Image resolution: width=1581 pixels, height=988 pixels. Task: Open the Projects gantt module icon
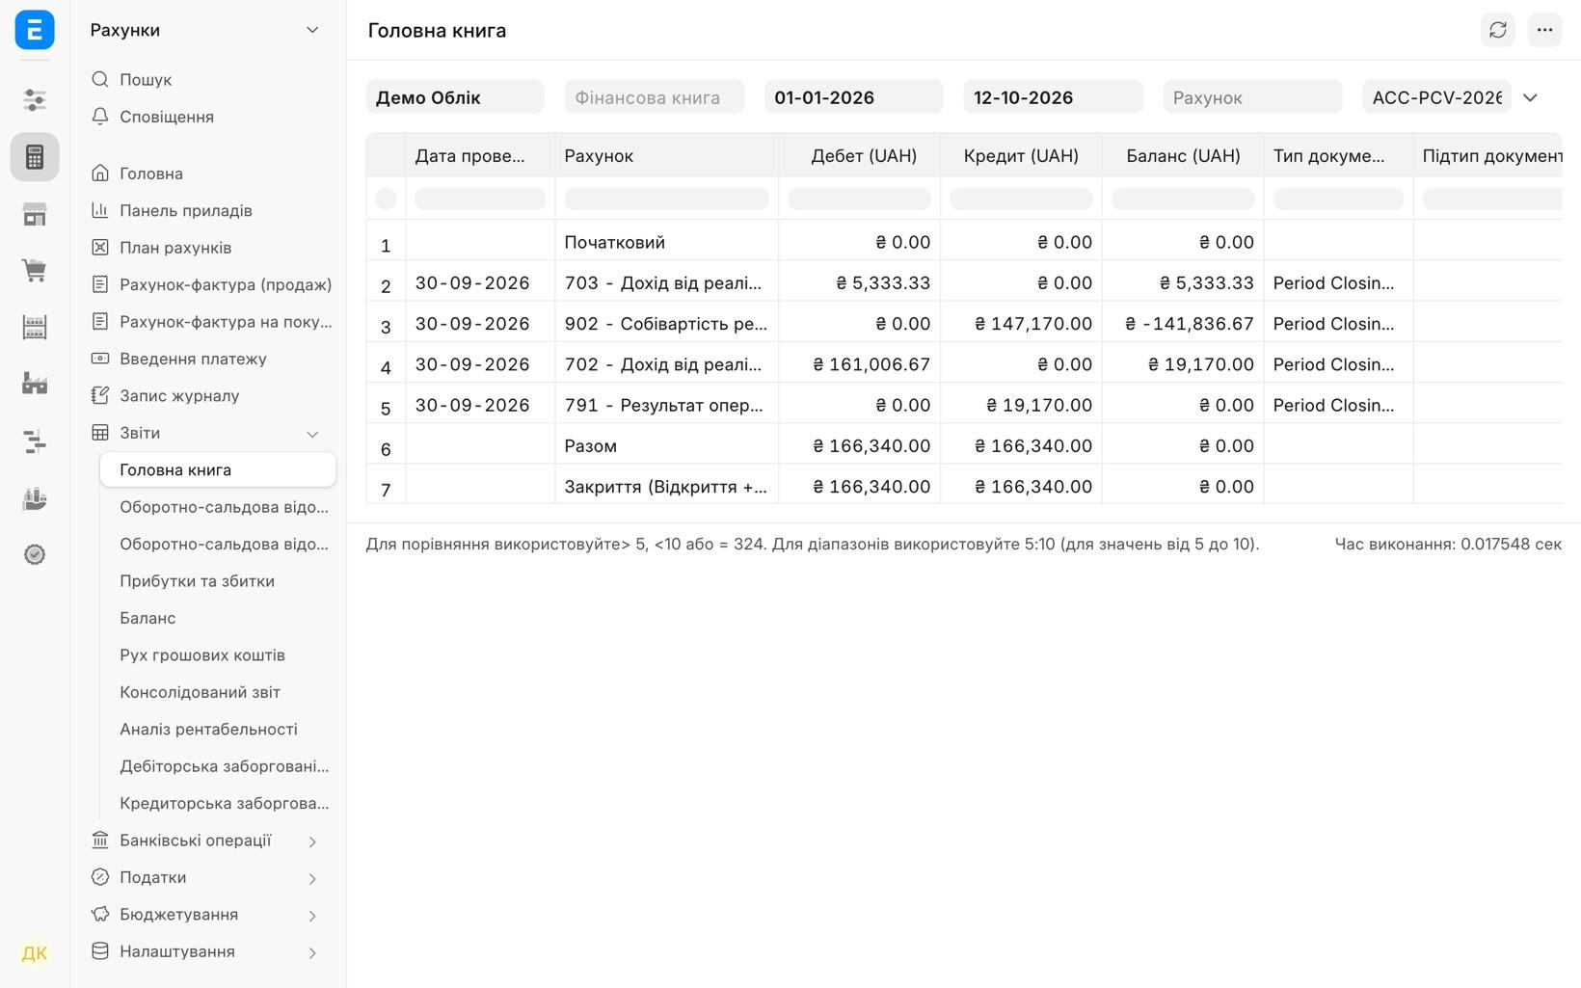click(x=35, y=441)
